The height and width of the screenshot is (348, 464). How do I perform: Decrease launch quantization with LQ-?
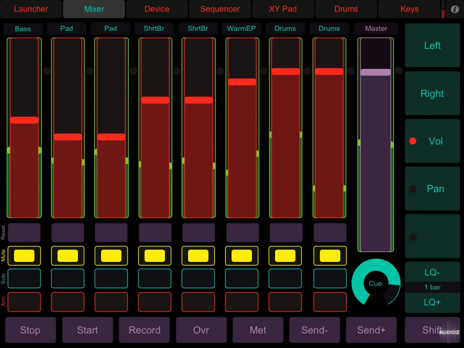click(432, 272)
